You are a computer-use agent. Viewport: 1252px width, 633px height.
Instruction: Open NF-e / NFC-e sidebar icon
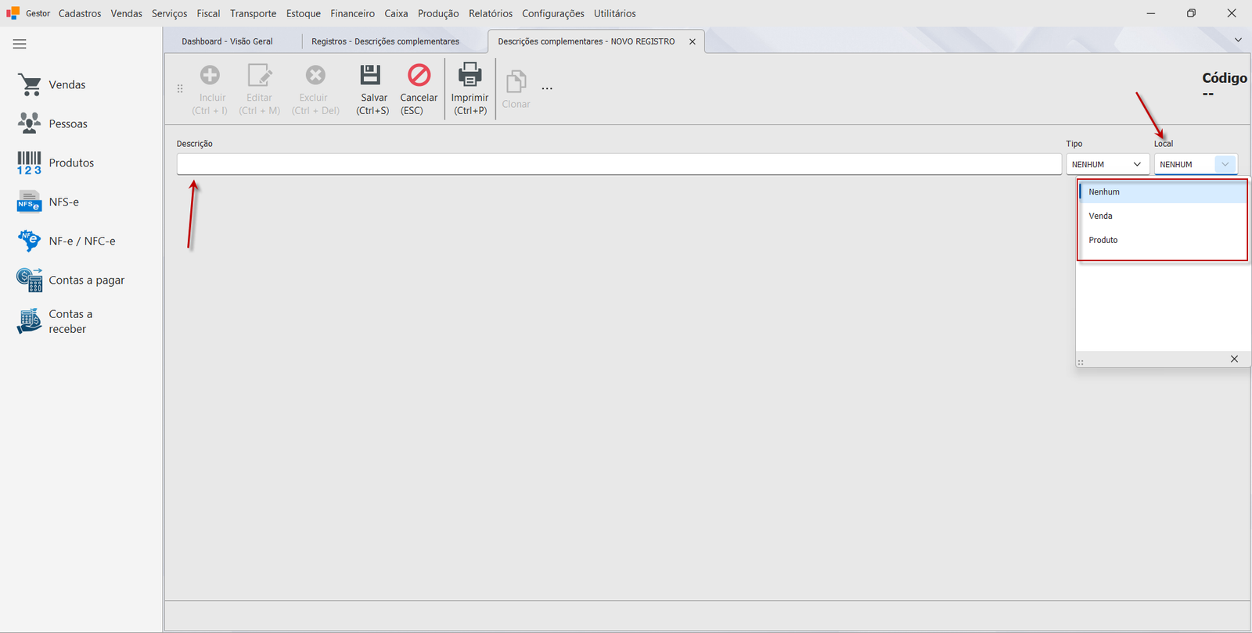(30, 241)
